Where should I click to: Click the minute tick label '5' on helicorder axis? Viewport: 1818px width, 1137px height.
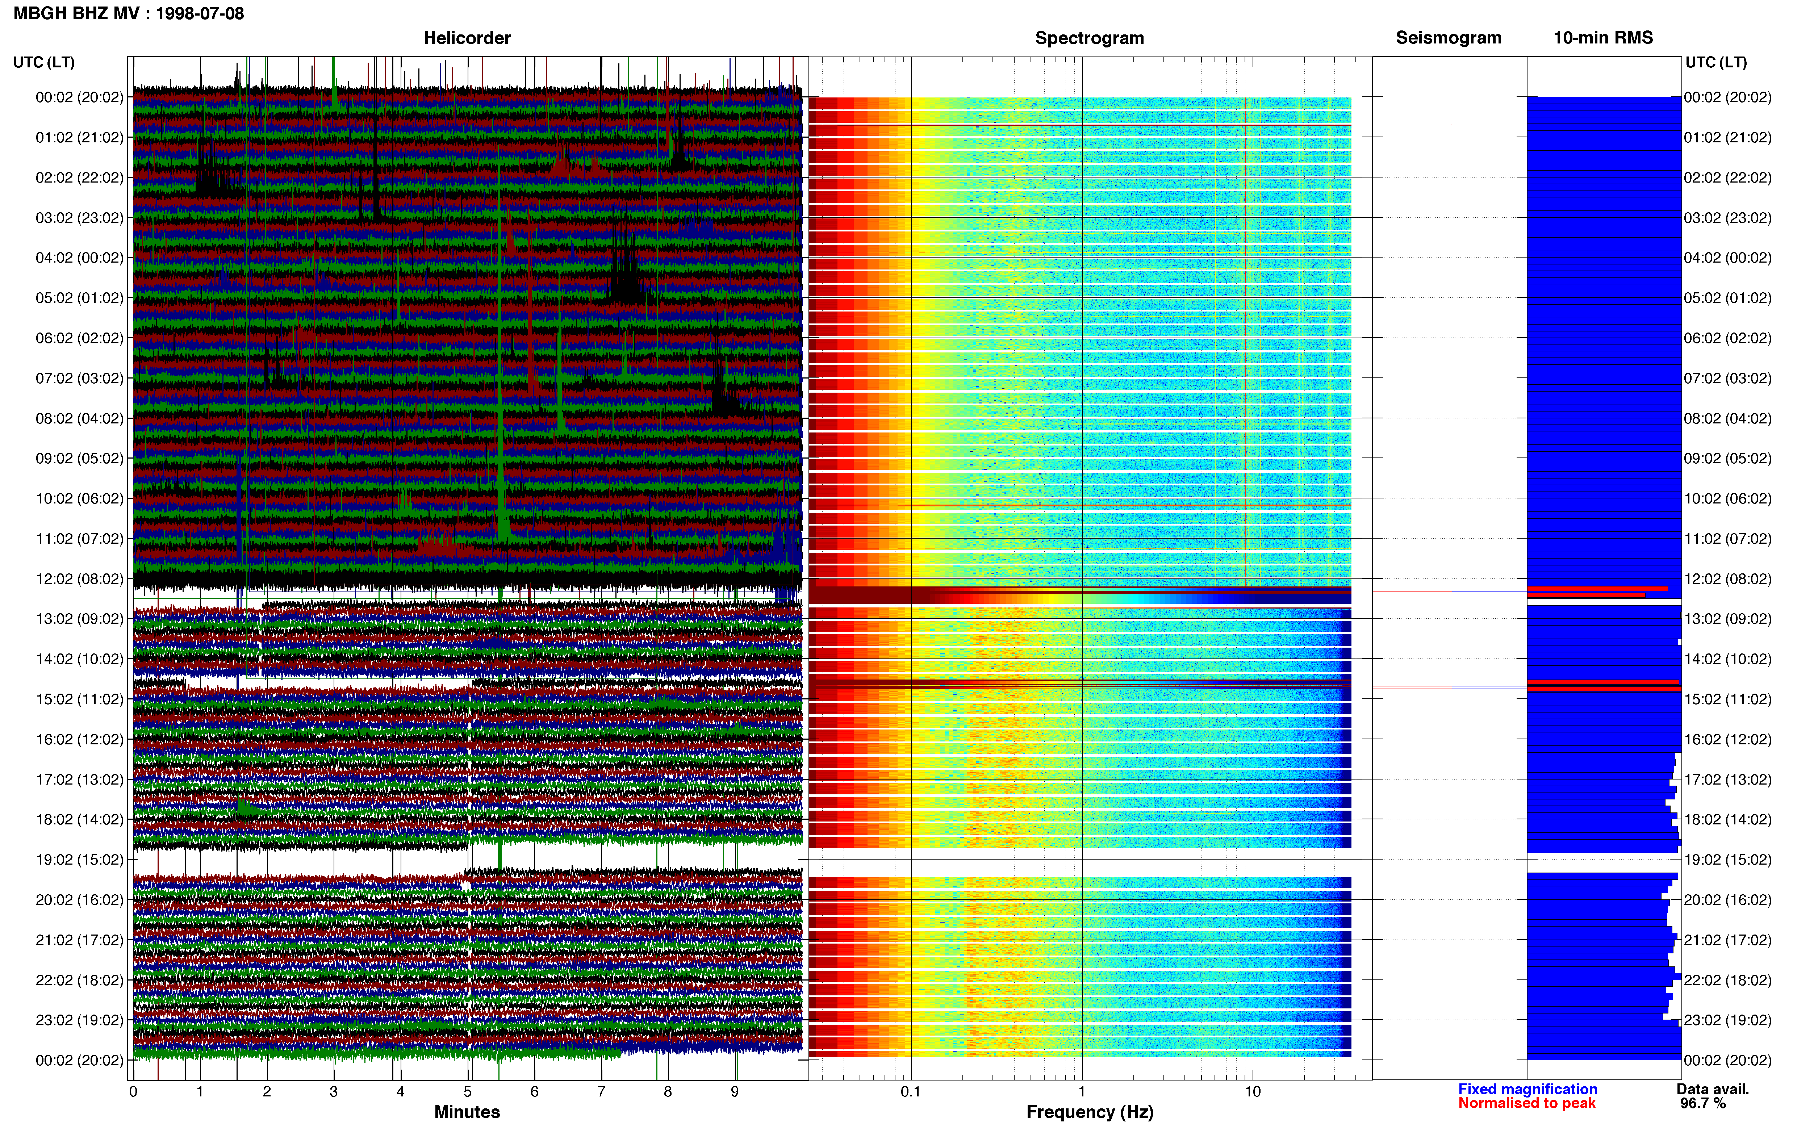click(468, 1091)
